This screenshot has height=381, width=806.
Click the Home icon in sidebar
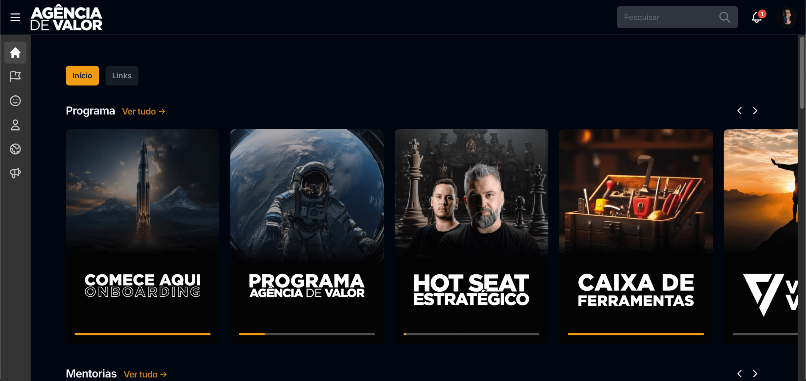click(x=15, y=53)
